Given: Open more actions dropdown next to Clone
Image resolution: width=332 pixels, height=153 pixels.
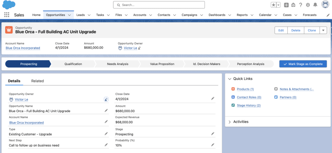Looking at the screenshot, I should pyautogui.click(x=323, y=30).
